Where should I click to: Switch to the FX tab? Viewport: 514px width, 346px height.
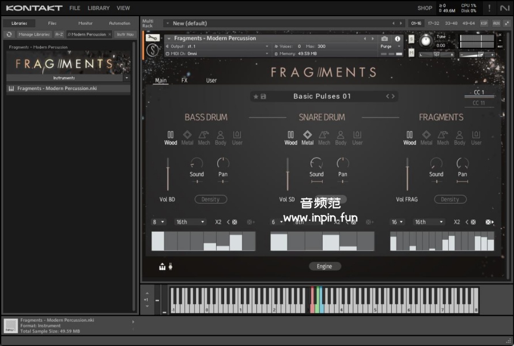coord(184,81)
